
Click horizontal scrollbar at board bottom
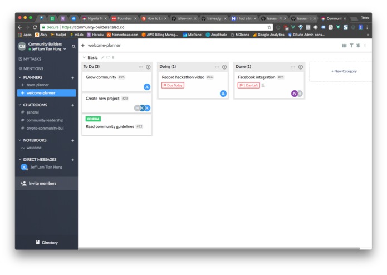point(219,248)
